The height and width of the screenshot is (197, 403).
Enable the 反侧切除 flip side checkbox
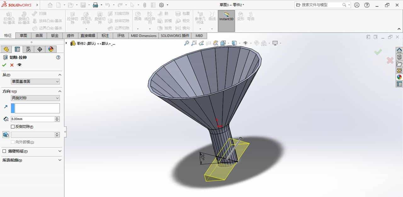coord(12,126)
